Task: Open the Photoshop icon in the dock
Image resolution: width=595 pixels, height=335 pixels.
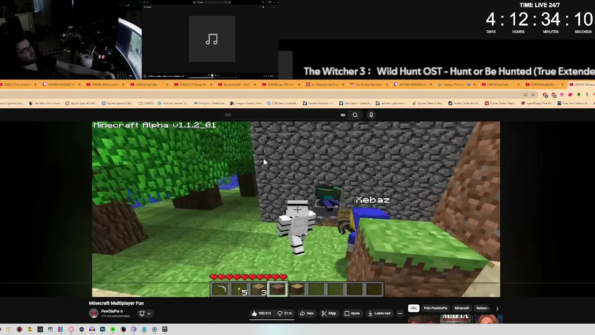Action: tap(103, 329)
